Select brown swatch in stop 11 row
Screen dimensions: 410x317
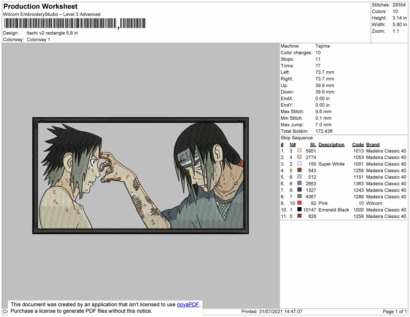299,216
